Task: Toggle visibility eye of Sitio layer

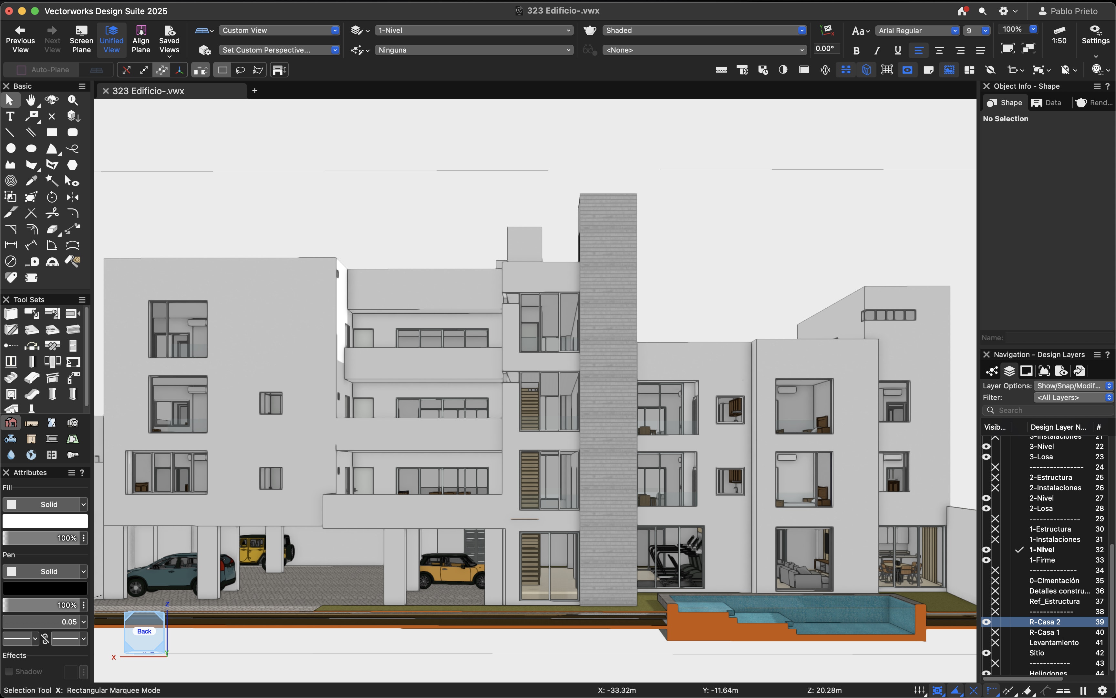Action: click(x=986, y=653)
